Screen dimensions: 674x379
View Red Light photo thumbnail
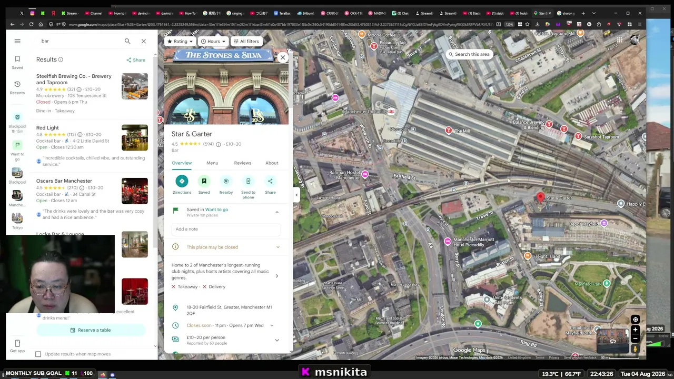(135, 138)
